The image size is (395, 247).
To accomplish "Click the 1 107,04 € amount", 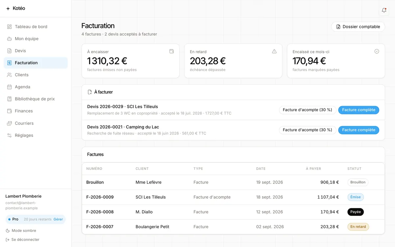I will coord(328,197).
